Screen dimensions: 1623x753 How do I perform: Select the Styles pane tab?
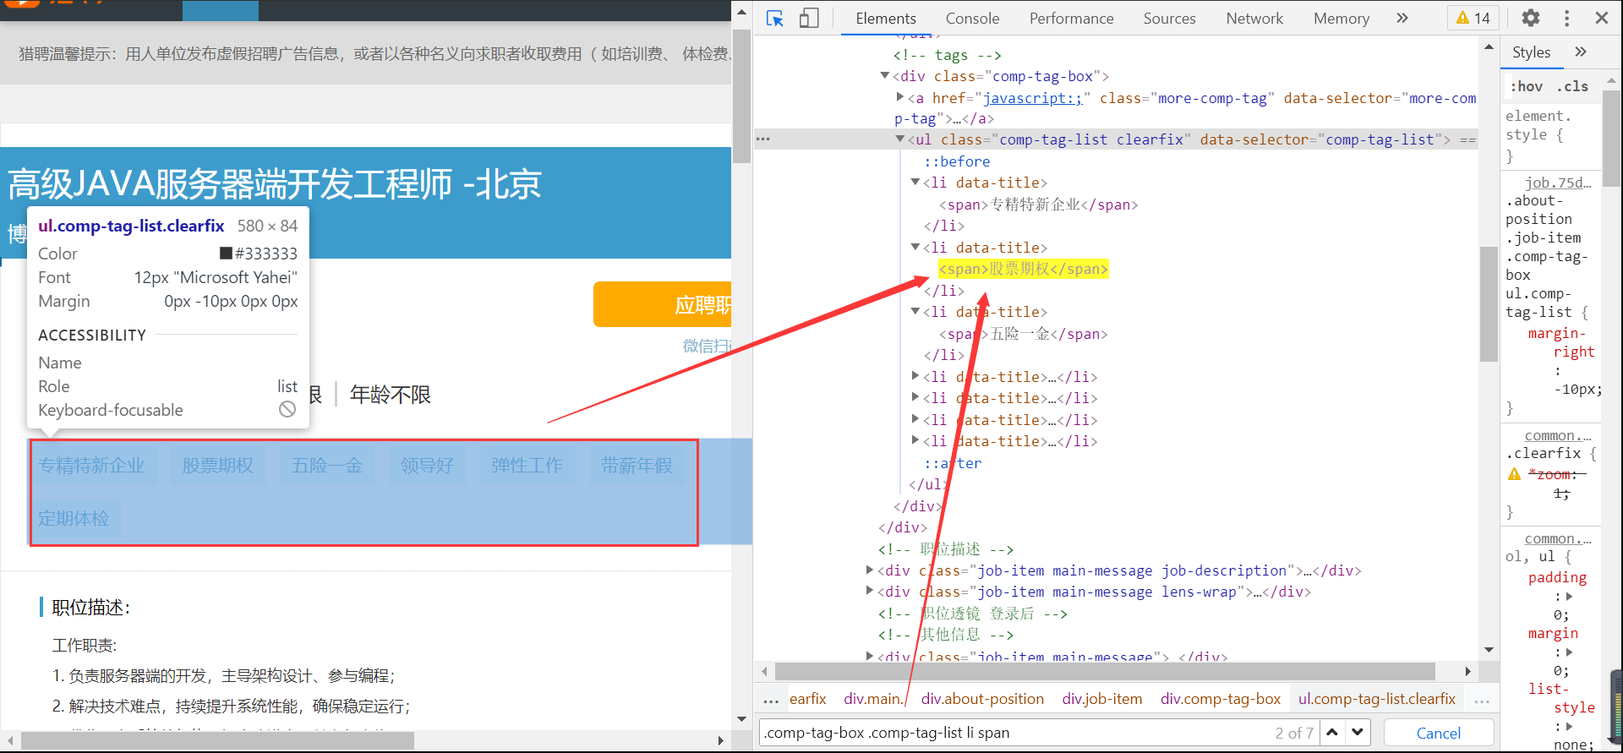[1531, 52]
